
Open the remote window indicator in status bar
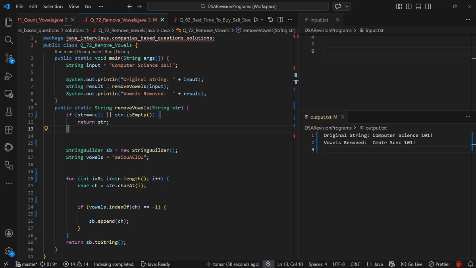pos(6,264)
